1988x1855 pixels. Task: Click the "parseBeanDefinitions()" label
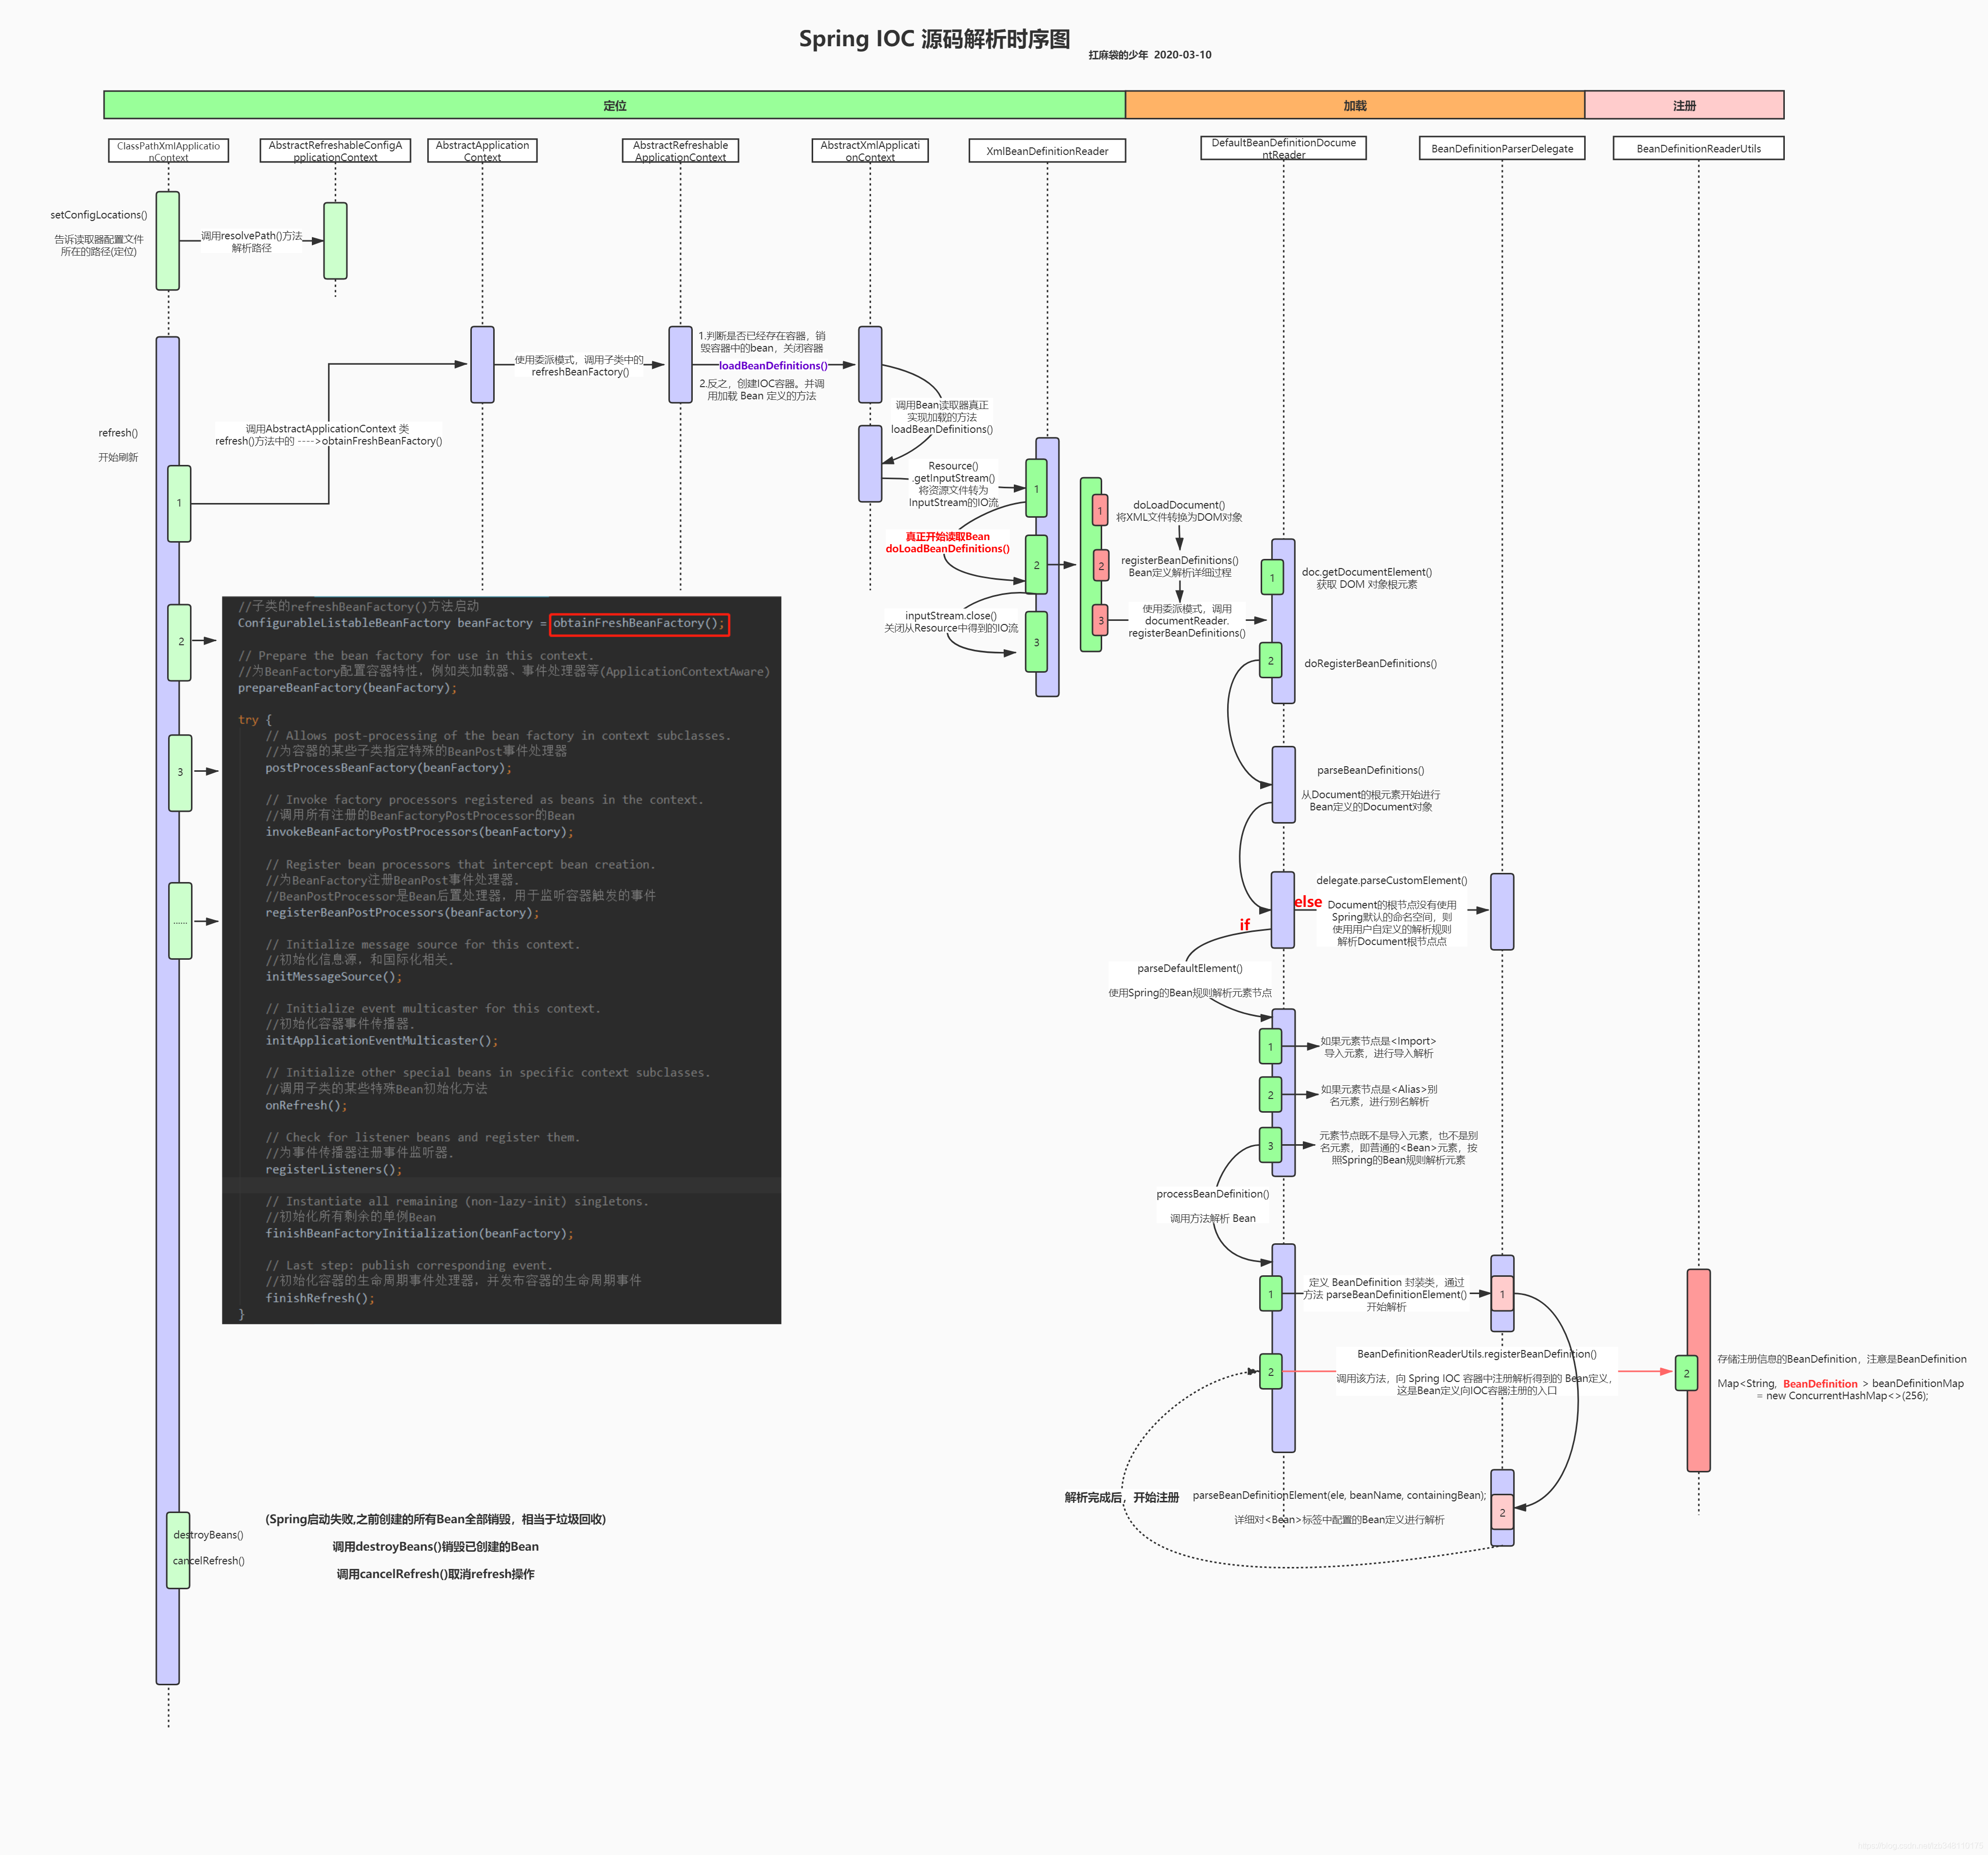coord(1370,770)
